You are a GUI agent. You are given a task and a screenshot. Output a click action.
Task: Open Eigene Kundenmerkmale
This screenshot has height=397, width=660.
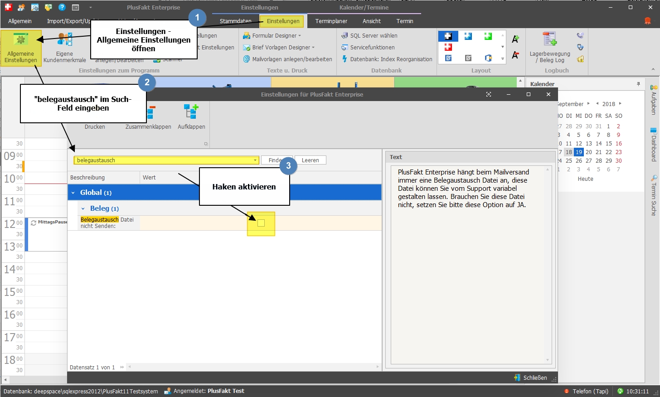[65, 48]
